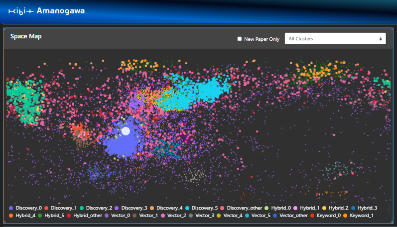Select the Vector_3 gray legend dot
The height and width of the screenshot is (227, 397).
(x=191, y=216)
